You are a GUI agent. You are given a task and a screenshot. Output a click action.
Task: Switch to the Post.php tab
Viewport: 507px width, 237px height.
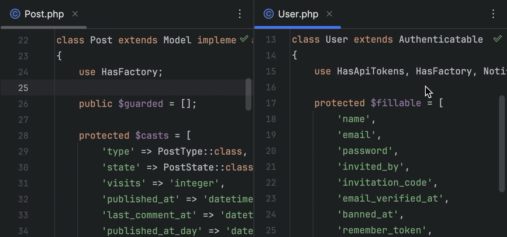(43, 14)
